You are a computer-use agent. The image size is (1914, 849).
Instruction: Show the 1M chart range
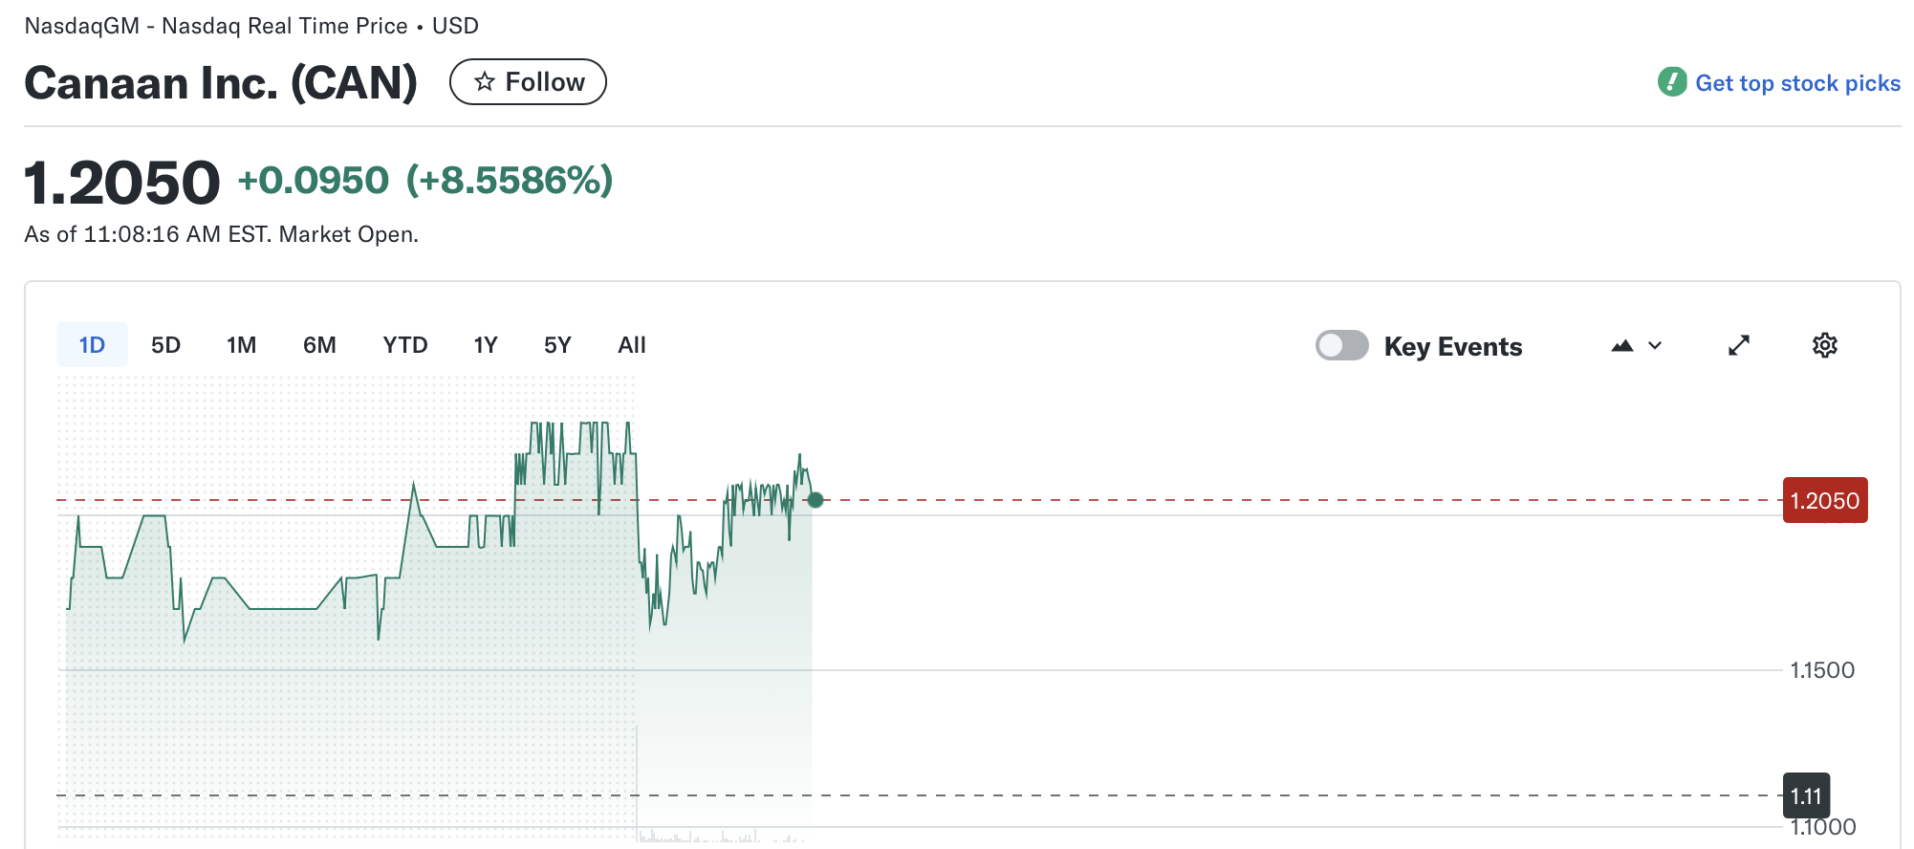click(241, 345)
